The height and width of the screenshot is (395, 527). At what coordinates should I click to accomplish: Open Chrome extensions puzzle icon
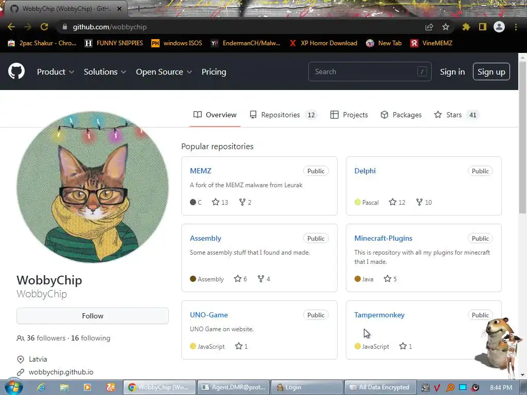point(466,27)
